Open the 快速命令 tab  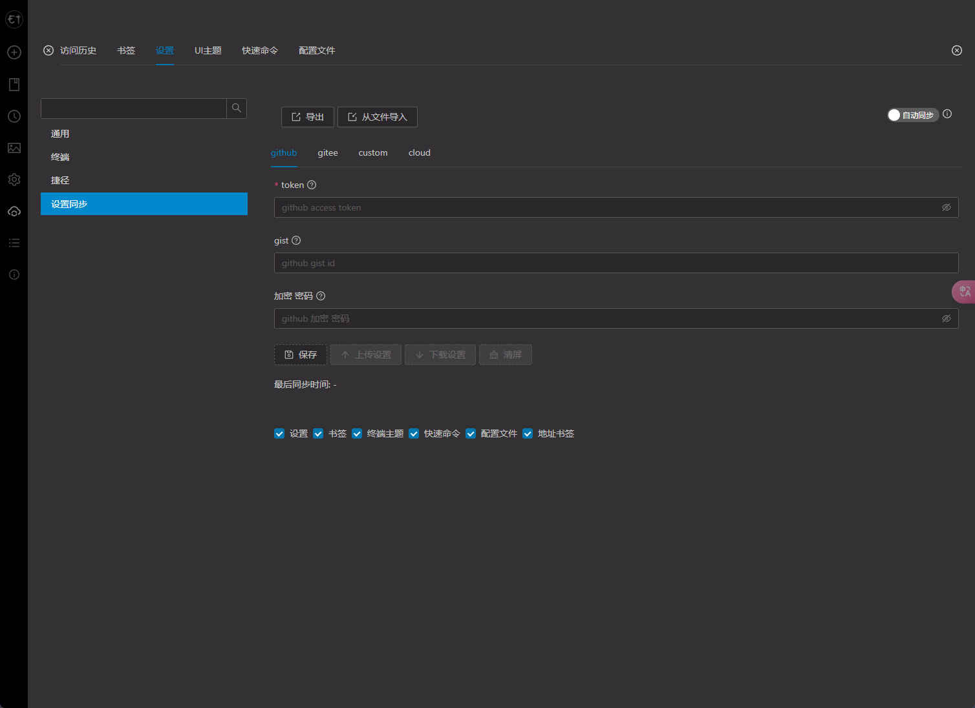[x=260, y=50]
